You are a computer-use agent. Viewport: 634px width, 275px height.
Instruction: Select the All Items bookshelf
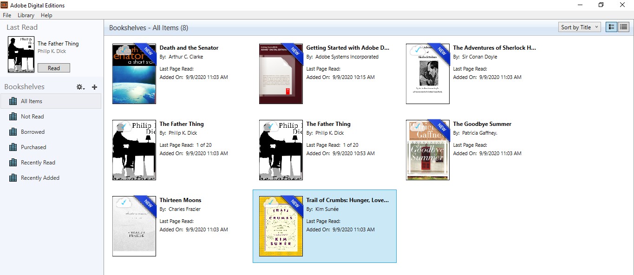32,101
